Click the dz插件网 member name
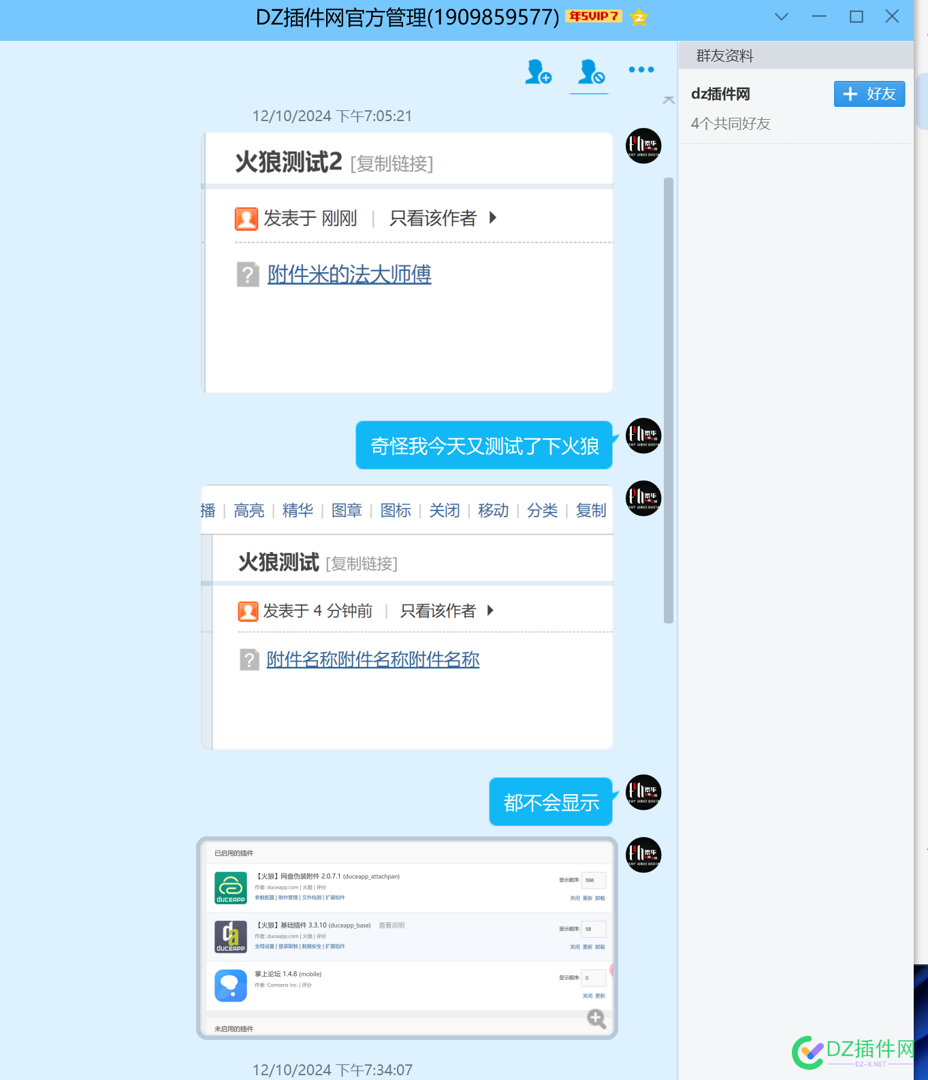 720,94
